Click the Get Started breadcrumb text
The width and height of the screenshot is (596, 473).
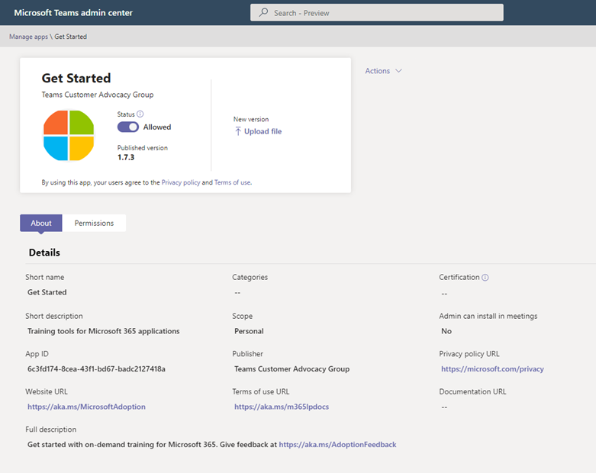point(71,37)
